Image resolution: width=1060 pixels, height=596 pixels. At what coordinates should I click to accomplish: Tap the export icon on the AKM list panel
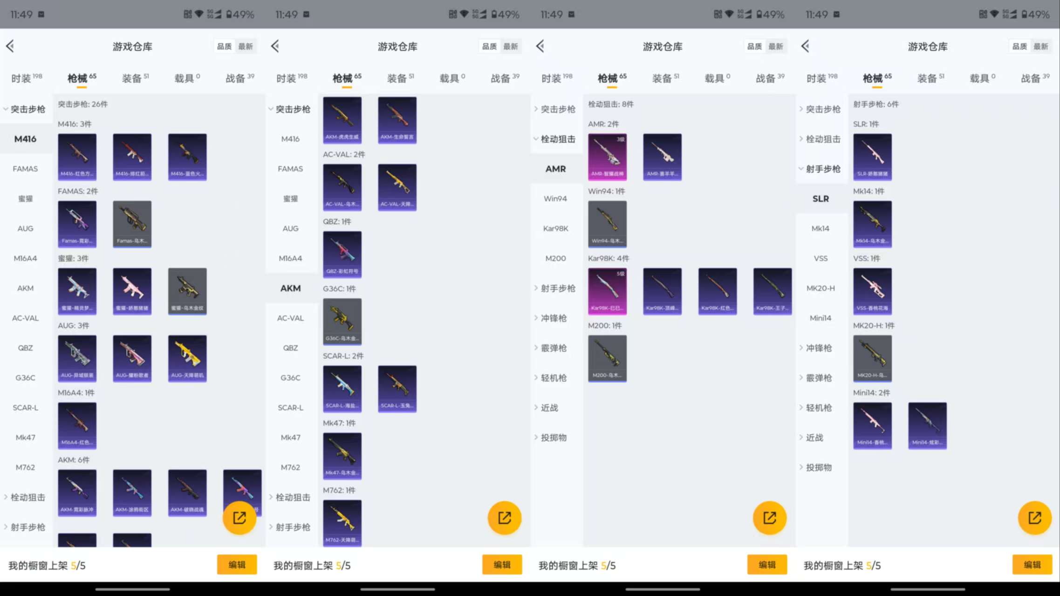click(505, 517)
